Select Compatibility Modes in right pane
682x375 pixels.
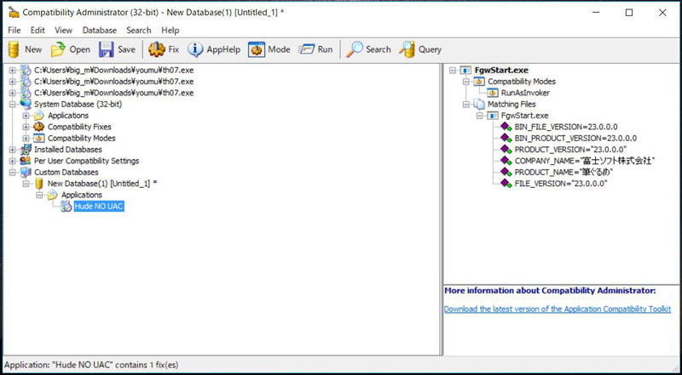click(x=522, y=81)
